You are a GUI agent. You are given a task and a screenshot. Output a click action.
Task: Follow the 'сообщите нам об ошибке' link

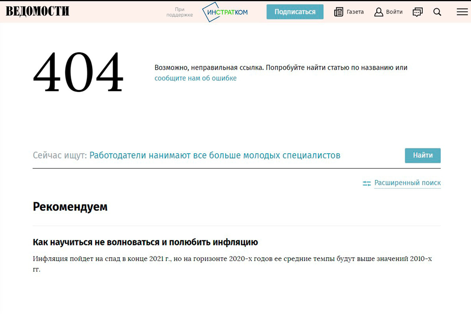(195, 78)
